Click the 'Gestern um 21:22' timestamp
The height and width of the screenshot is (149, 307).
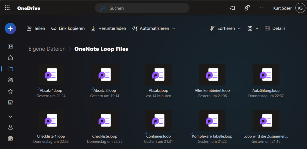click(x=212, y=142)
